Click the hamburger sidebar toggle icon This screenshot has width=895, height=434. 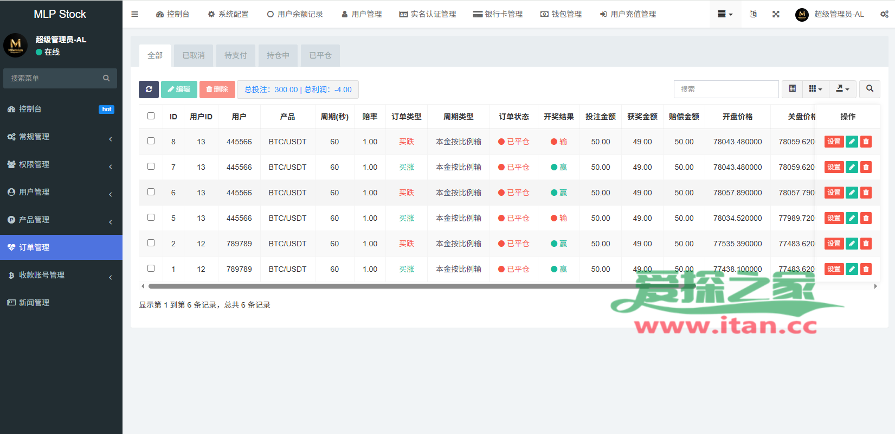135,14
